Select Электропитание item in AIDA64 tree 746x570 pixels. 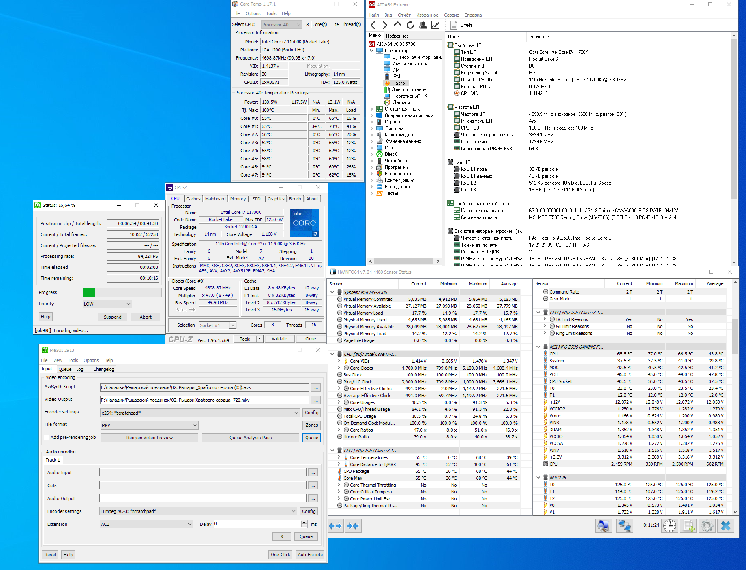(405, 89)
